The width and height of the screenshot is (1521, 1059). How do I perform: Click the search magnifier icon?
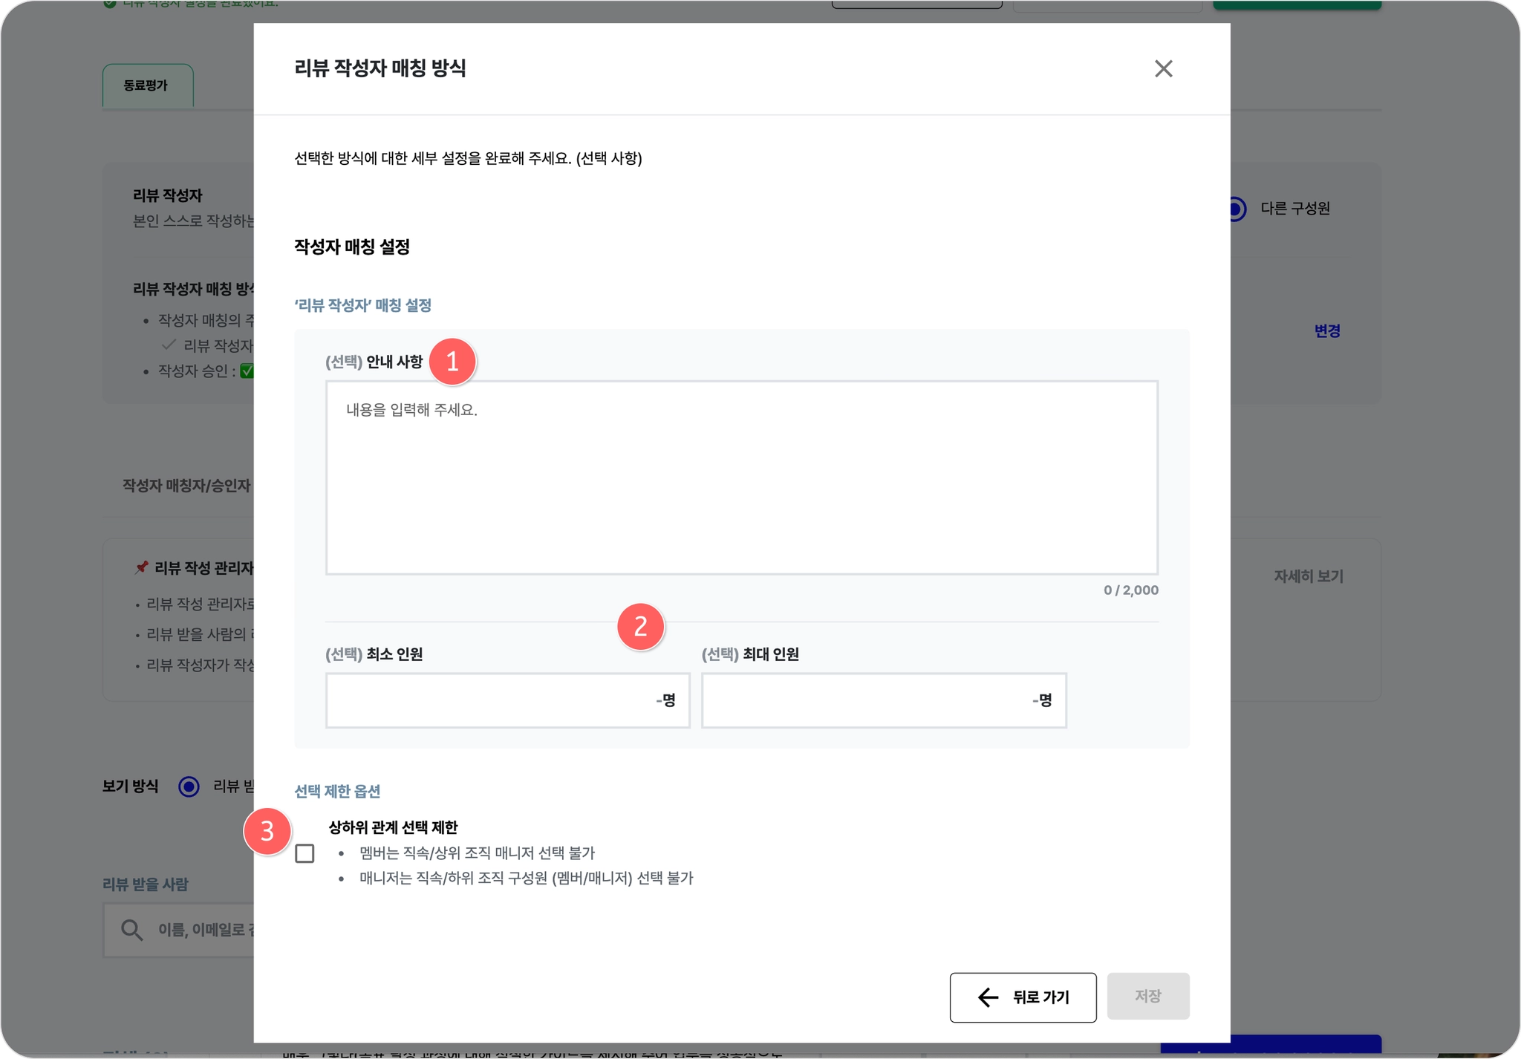point(131,930)
